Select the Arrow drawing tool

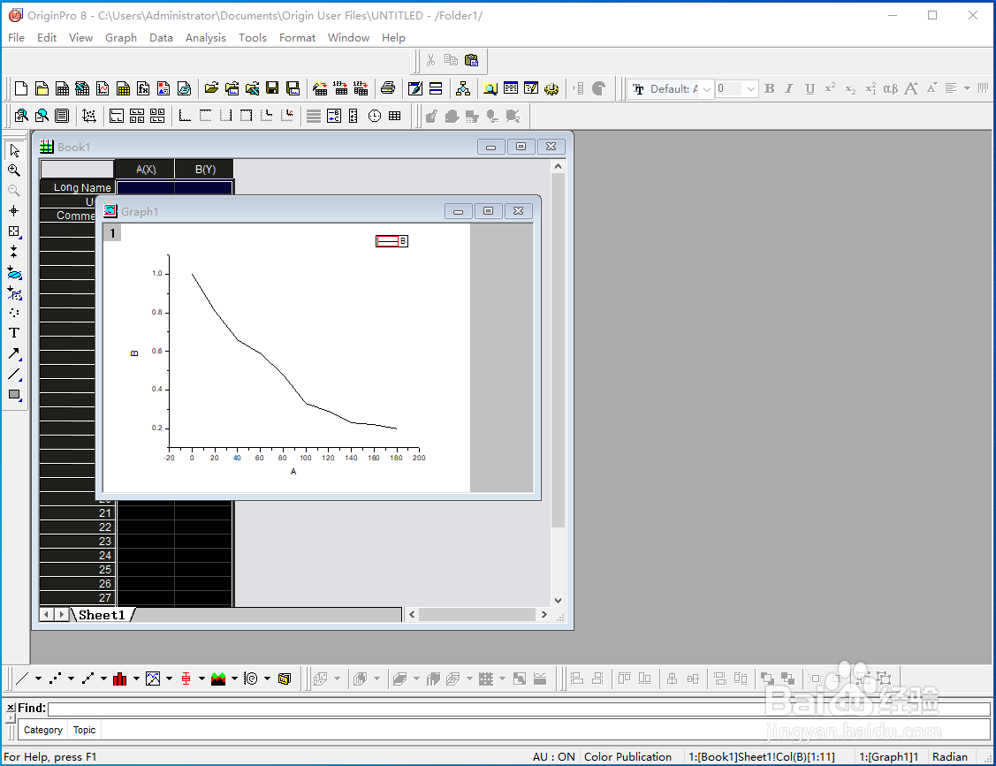tap(14, 353)
